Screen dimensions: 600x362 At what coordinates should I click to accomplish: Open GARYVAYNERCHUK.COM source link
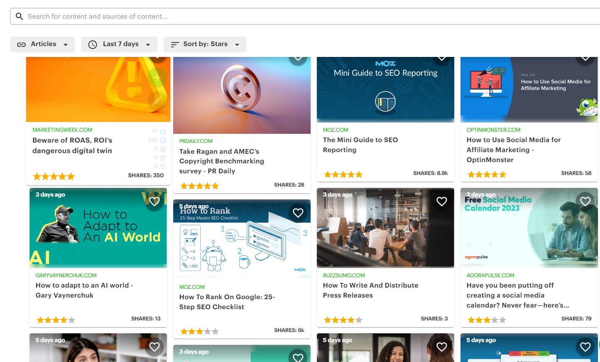[66, 275]
